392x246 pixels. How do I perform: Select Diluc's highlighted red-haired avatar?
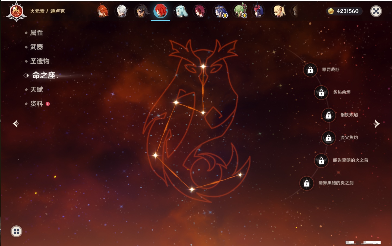point(160,11)
